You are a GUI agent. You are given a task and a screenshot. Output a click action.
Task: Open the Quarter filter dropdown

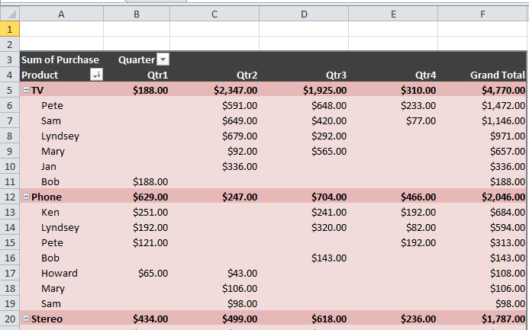click(163, 60)
